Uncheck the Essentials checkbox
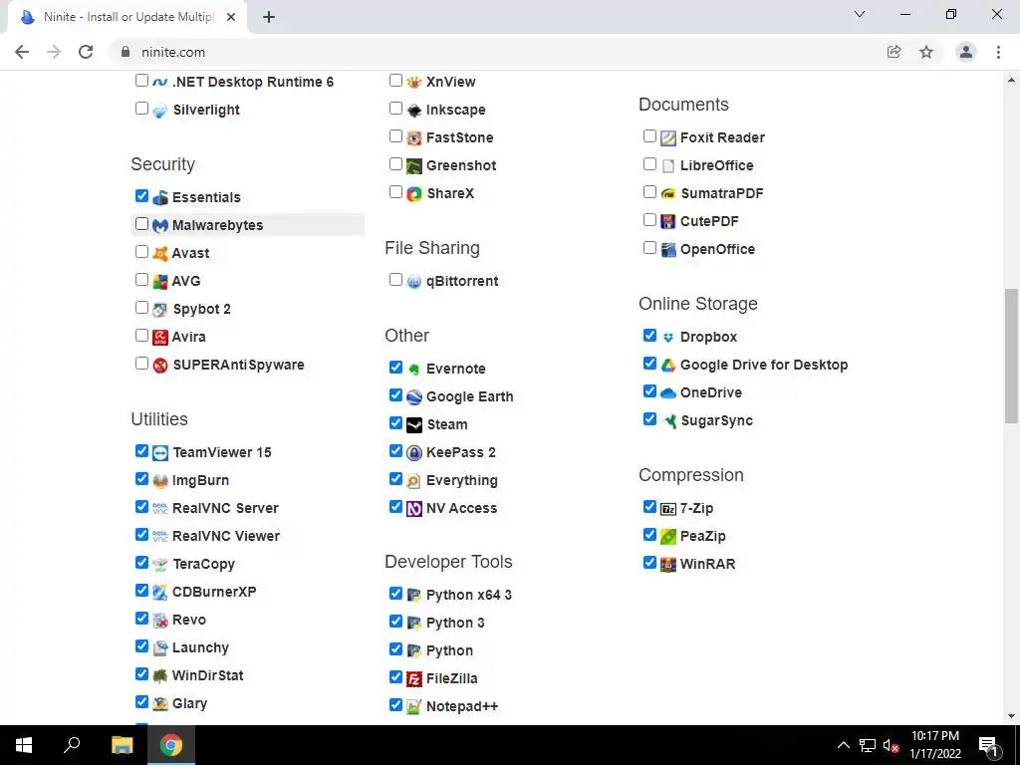This screenshot has height=765, width=1020. (x=141, y=196)
